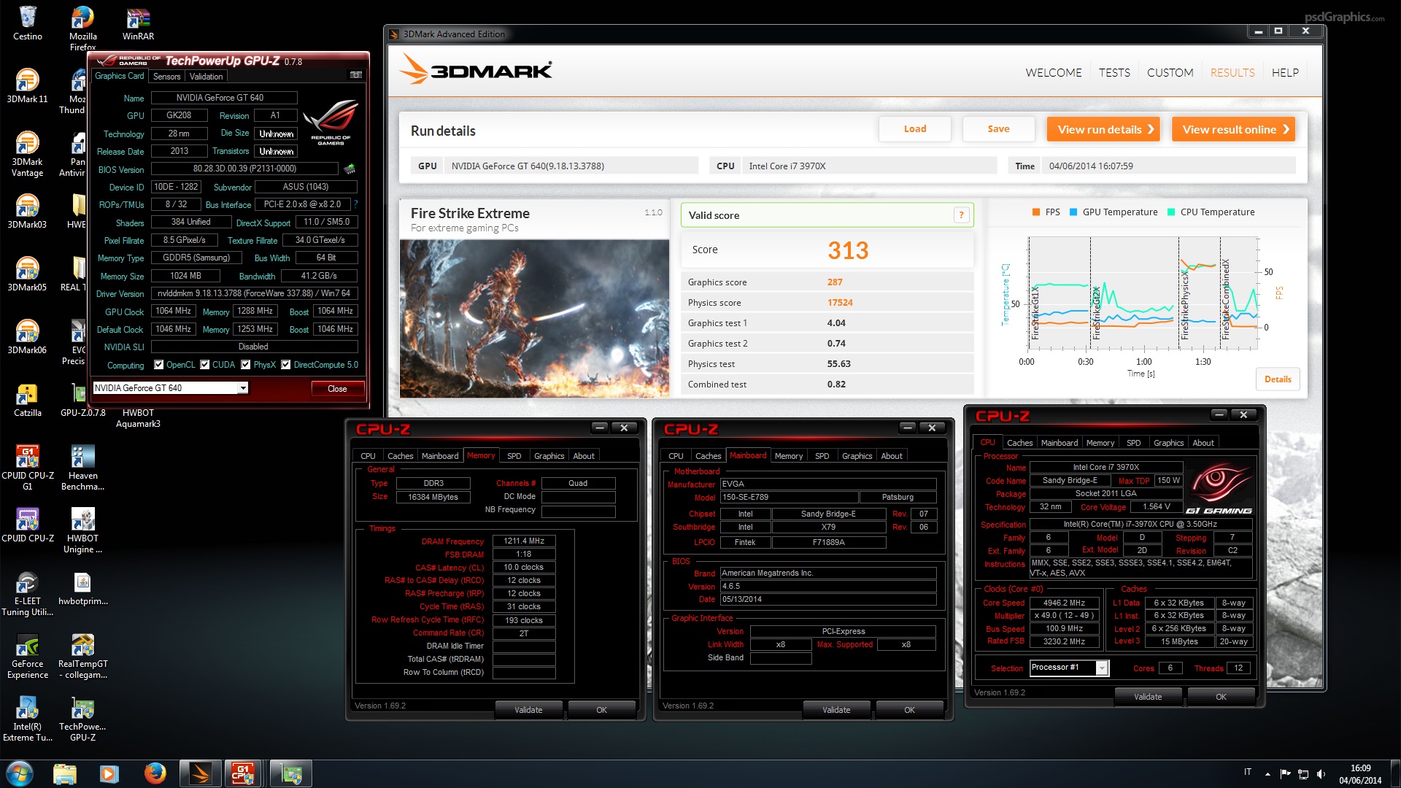1401x788 pixels.
Task: Click the blue GPU Temperature legend swatch
Action: click(1073, 212)
